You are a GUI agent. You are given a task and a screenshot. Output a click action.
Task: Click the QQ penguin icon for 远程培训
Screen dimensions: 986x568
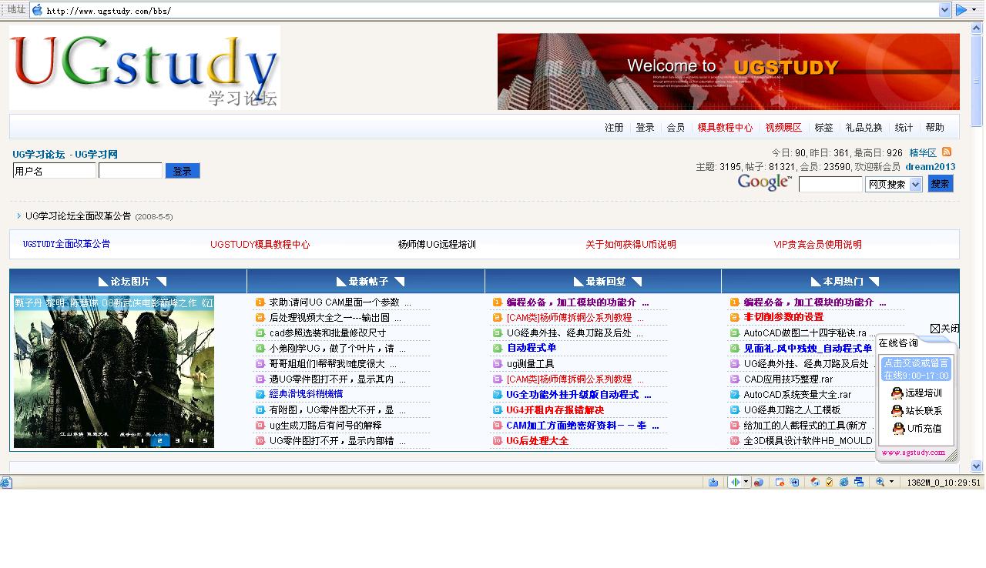pyautogui.click(x=897, y=393)
